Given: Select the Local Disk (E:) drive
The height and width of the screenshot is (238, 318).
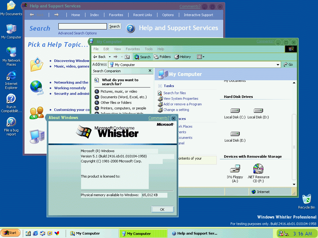Looking at the screenshot, I should pos(235,137).
